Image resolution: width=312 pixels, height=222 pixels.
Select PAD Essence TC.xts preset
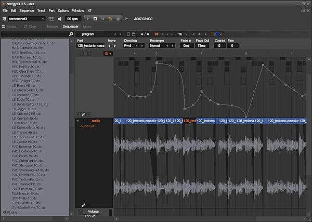pos(27,147)
